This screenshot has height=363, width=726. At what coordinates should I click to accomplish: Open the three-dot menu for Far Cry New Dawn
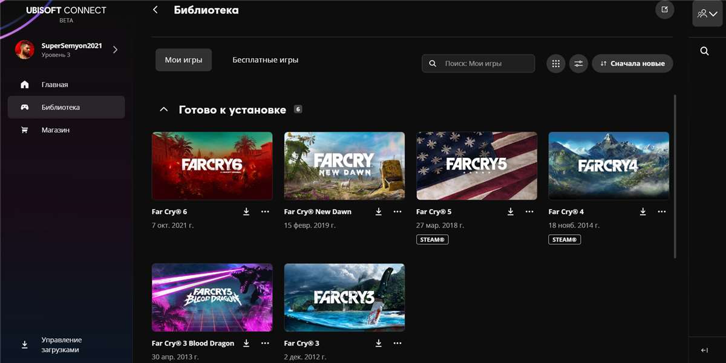click(397, 212)
